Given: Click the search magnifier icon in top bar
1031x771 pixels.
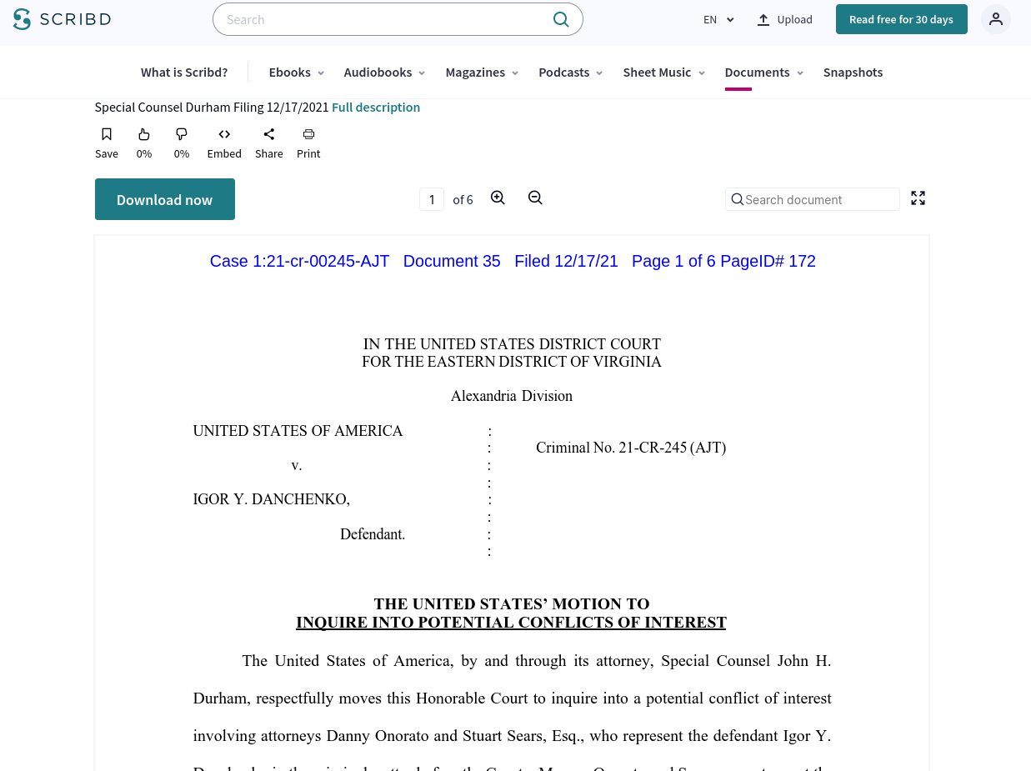Looking at the screenshot, I should pos(561,19).
